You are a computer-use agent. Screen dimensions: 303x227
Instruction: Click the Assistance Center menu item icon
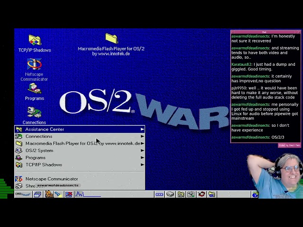19,129
